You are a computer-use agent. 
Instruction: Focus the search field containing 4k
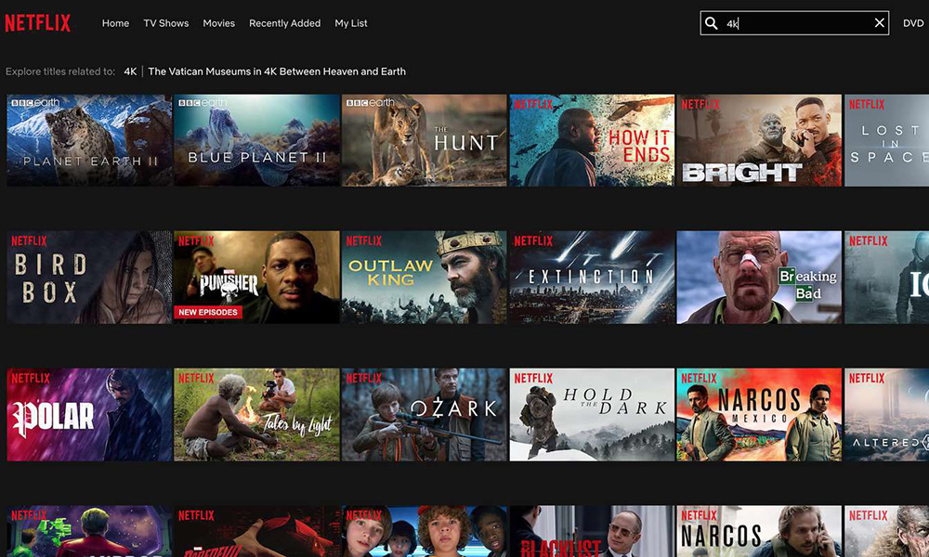pos(794,23)
